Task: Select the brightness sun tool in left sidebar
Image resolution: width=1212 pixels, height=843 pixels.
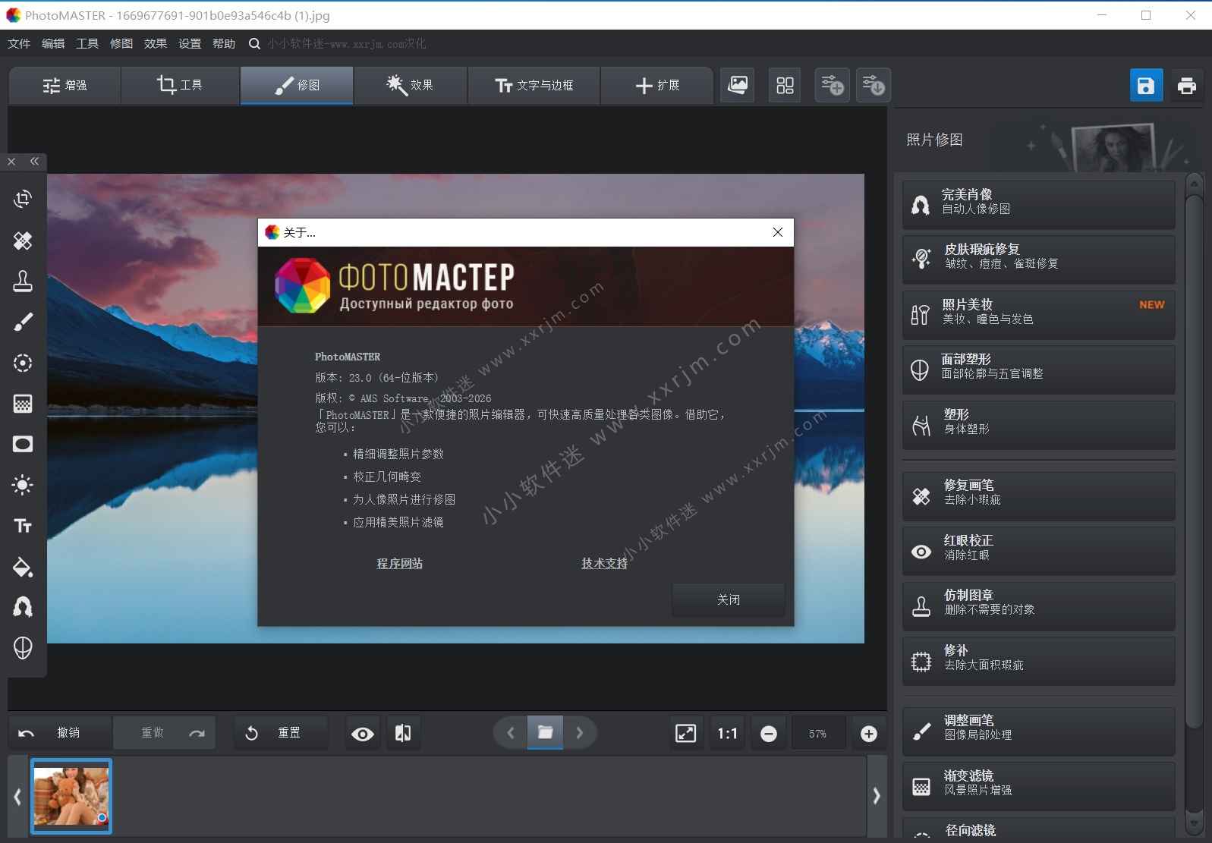Action: tap(23, 485)
